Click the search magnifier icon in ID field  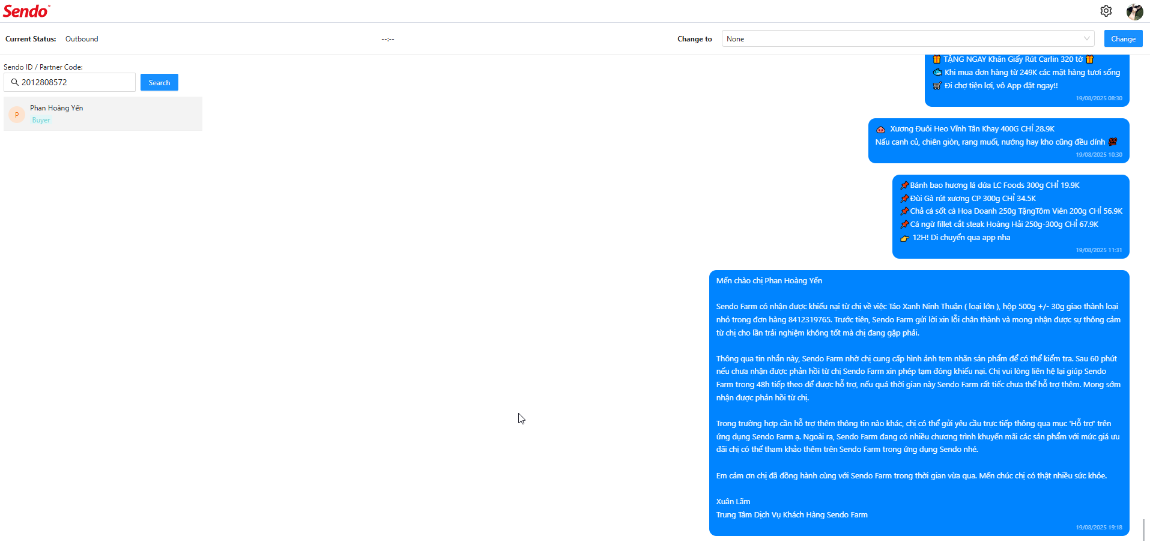tap(15, 82)
